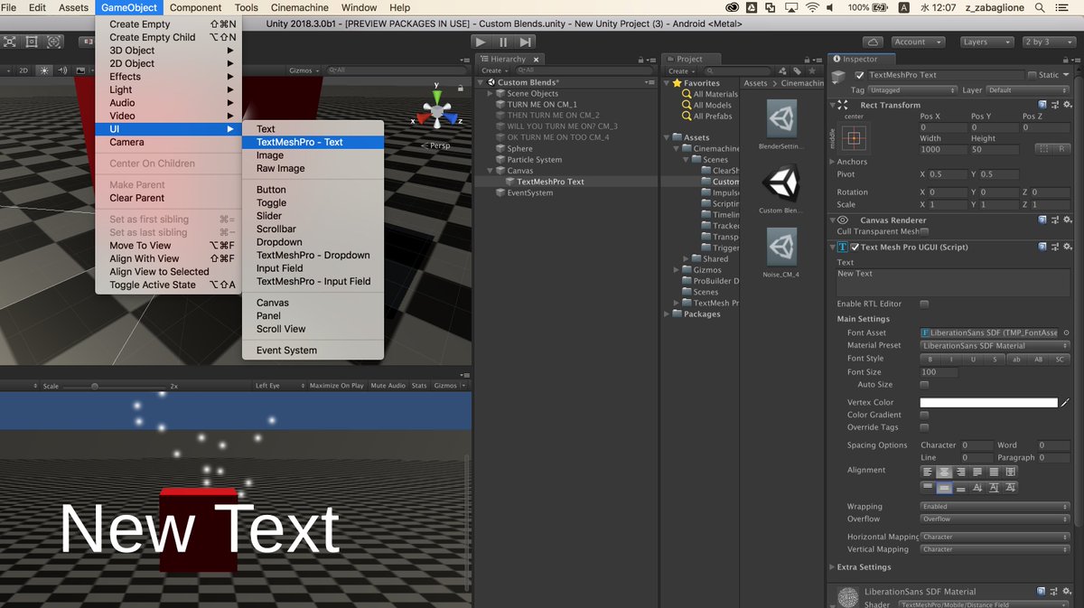Click the Hierarchy Create button
This screenshot has height=608, width=1084.
(493, 70)
